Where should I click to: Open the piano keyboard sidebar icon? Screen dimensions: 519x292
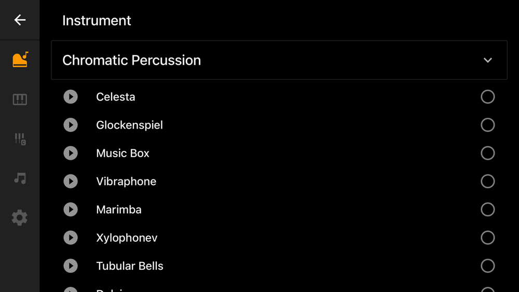click(20, 99)
